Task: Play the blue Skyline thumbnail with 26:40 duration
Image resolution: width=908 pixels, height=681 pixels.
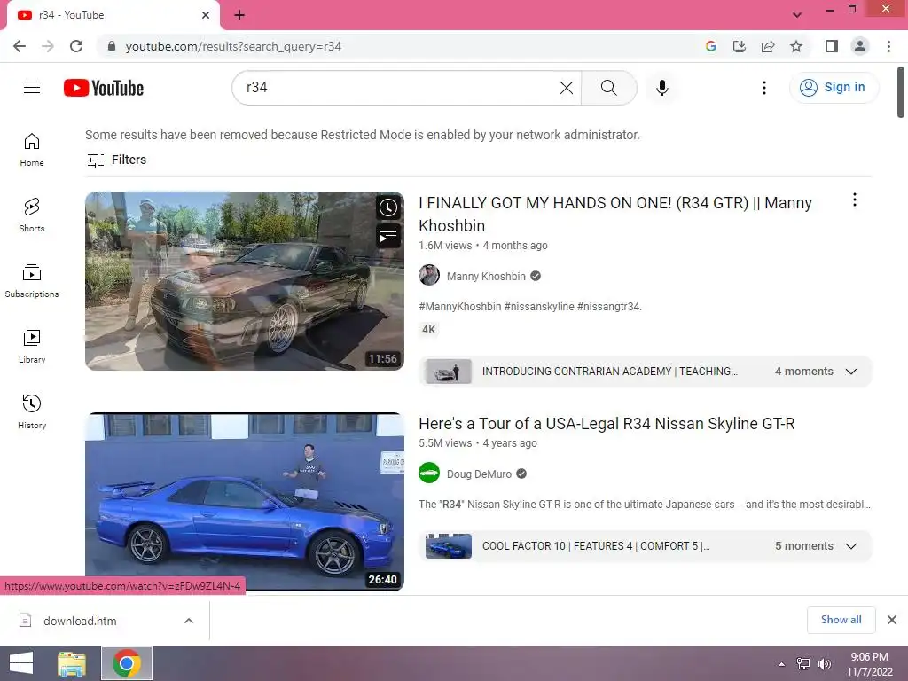Action: tap(245, 502)
